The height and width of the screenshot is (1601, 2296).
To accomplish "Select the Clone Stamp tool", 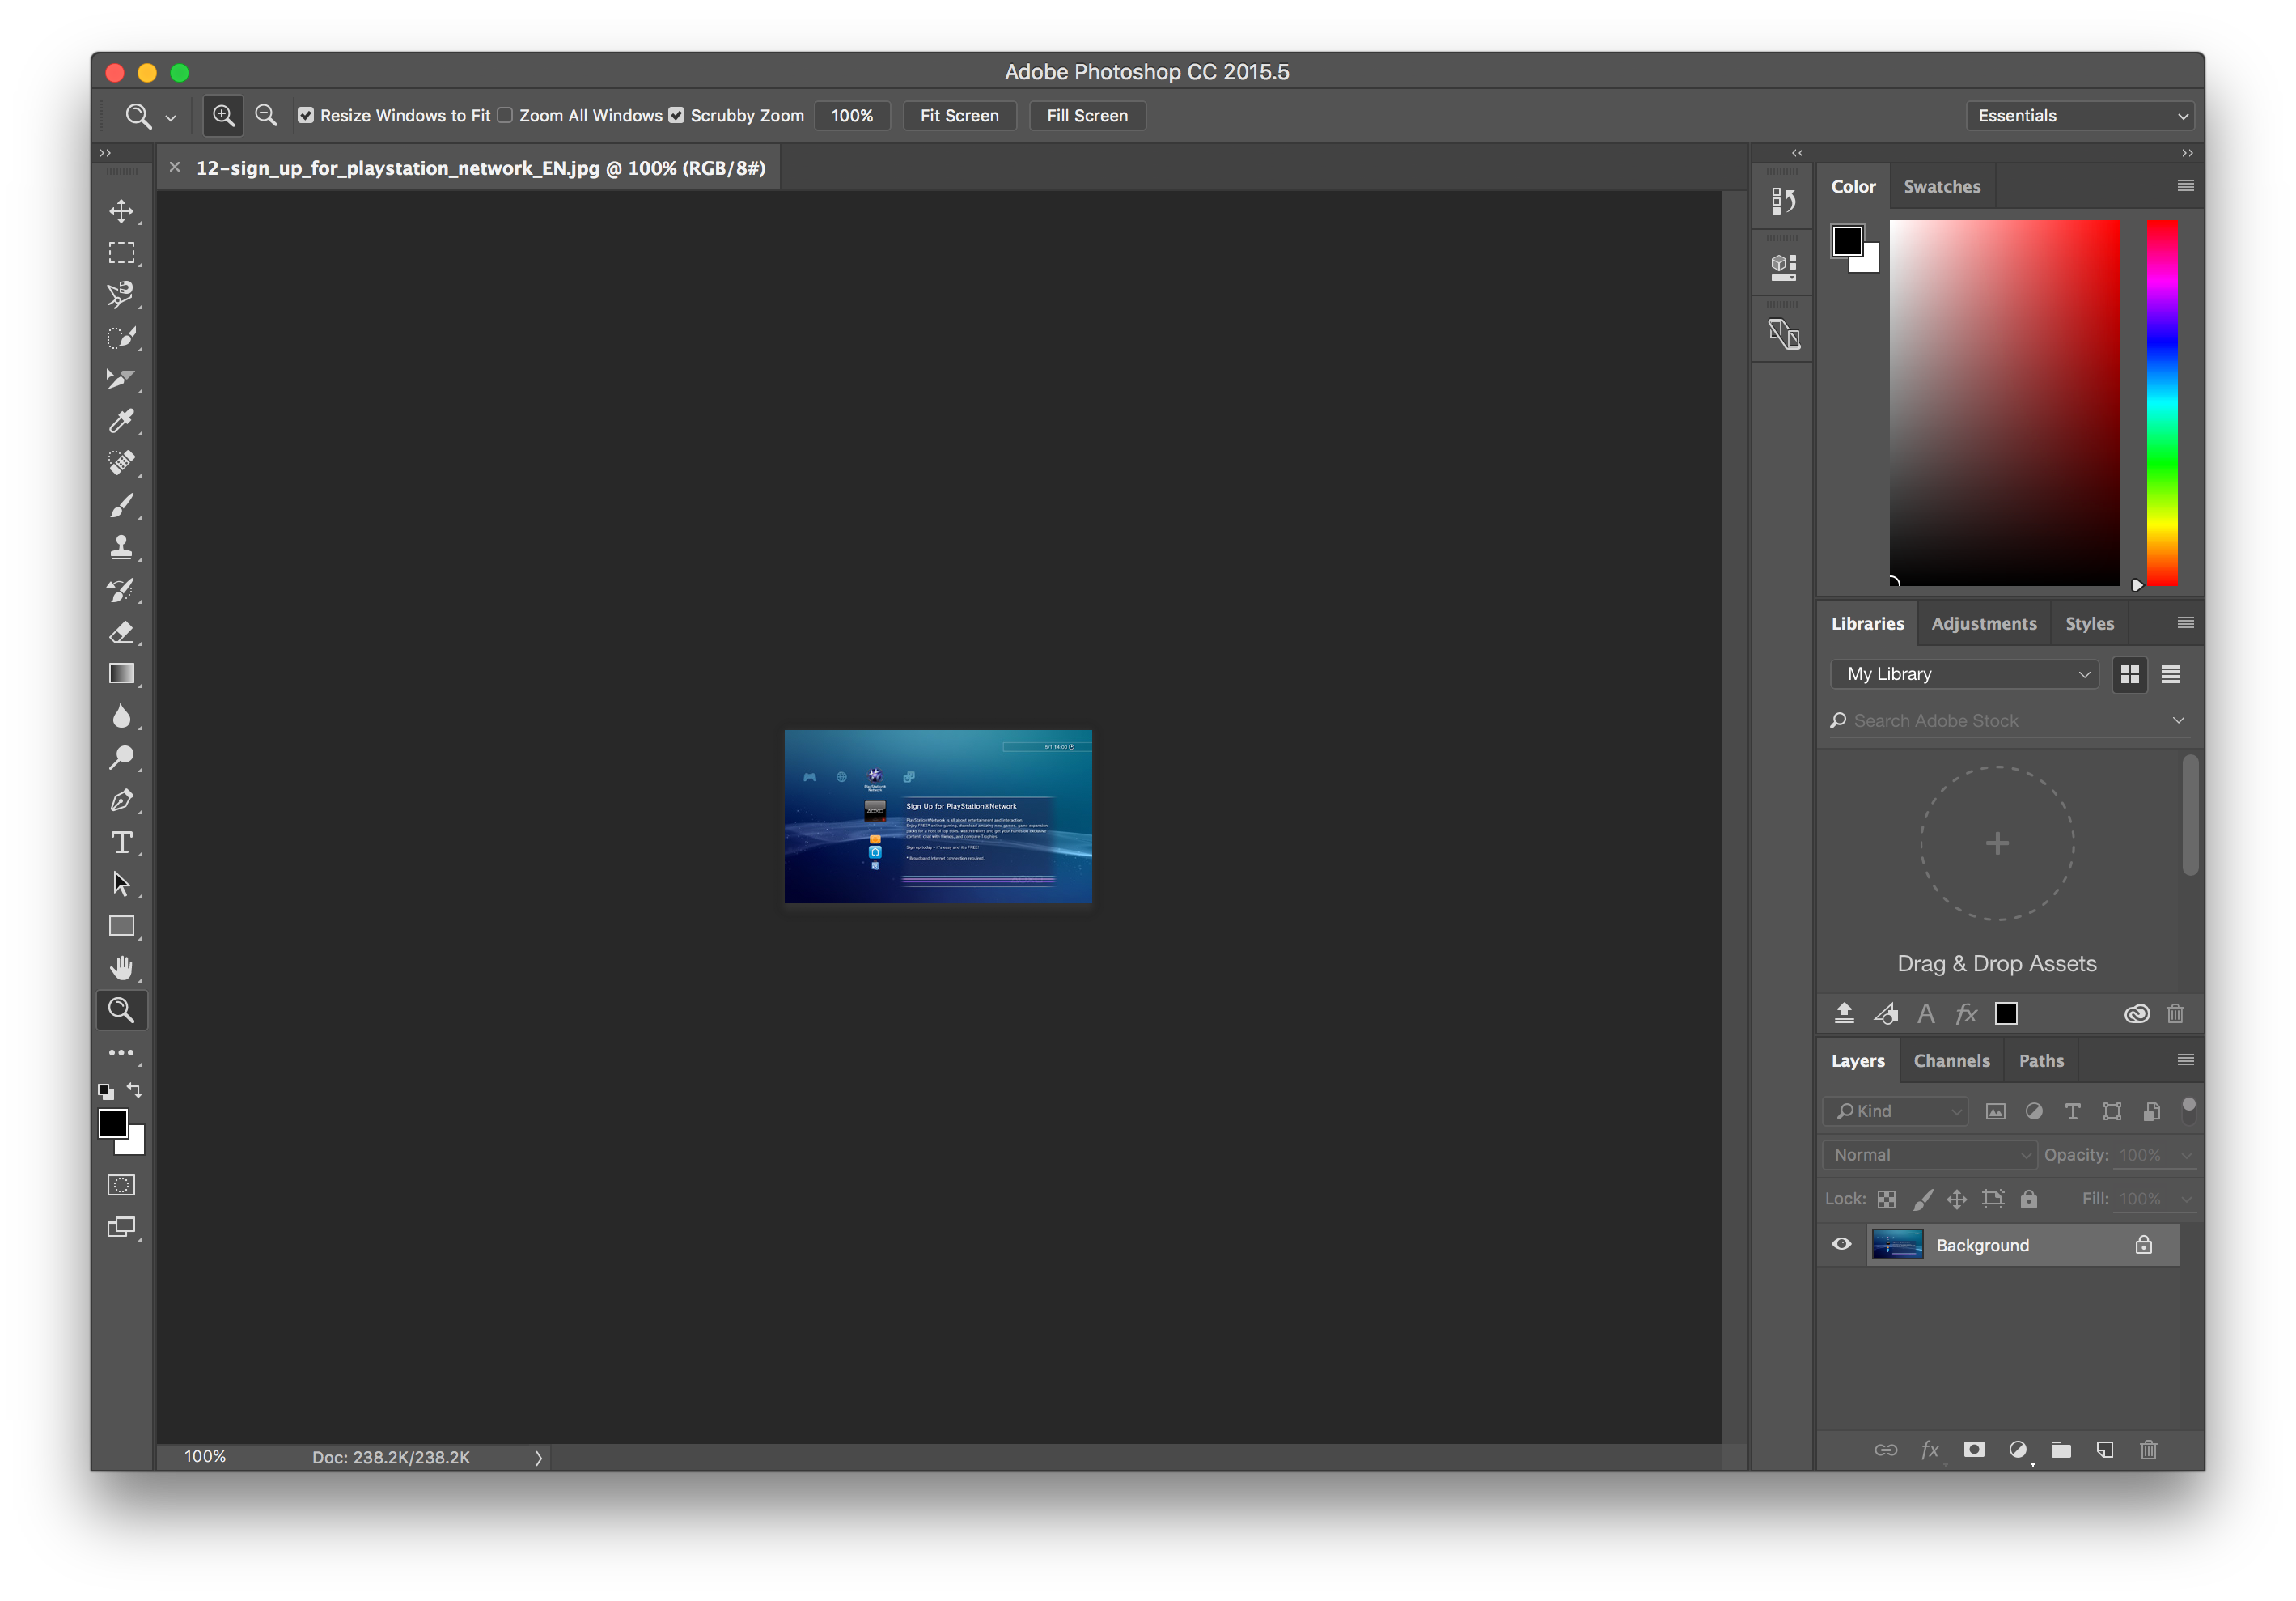I will (x=121, y=547).
